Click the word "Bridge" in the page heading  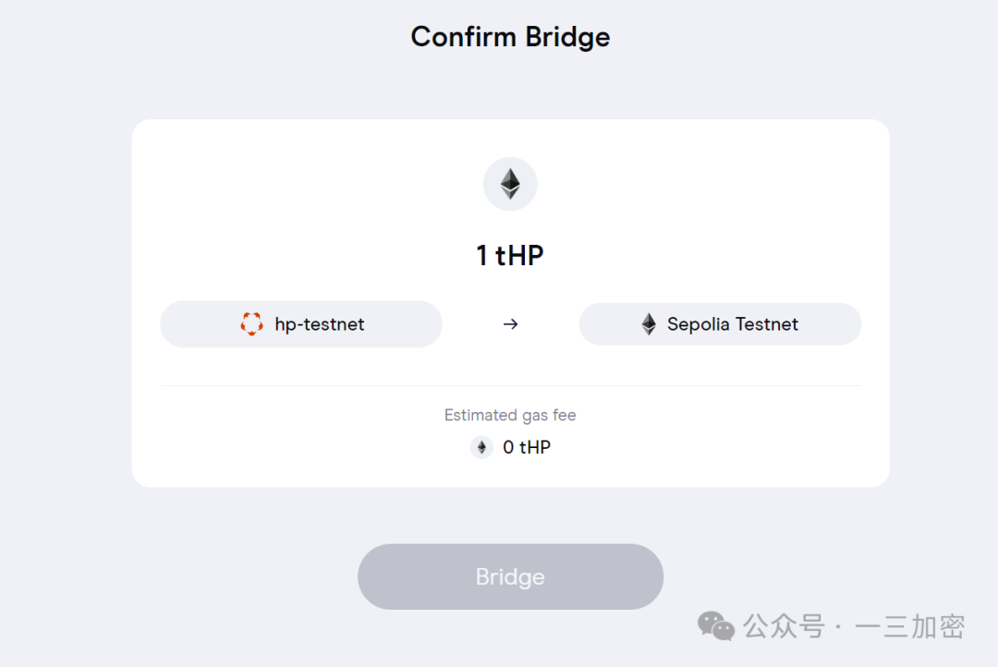click(x=567, y=37)
